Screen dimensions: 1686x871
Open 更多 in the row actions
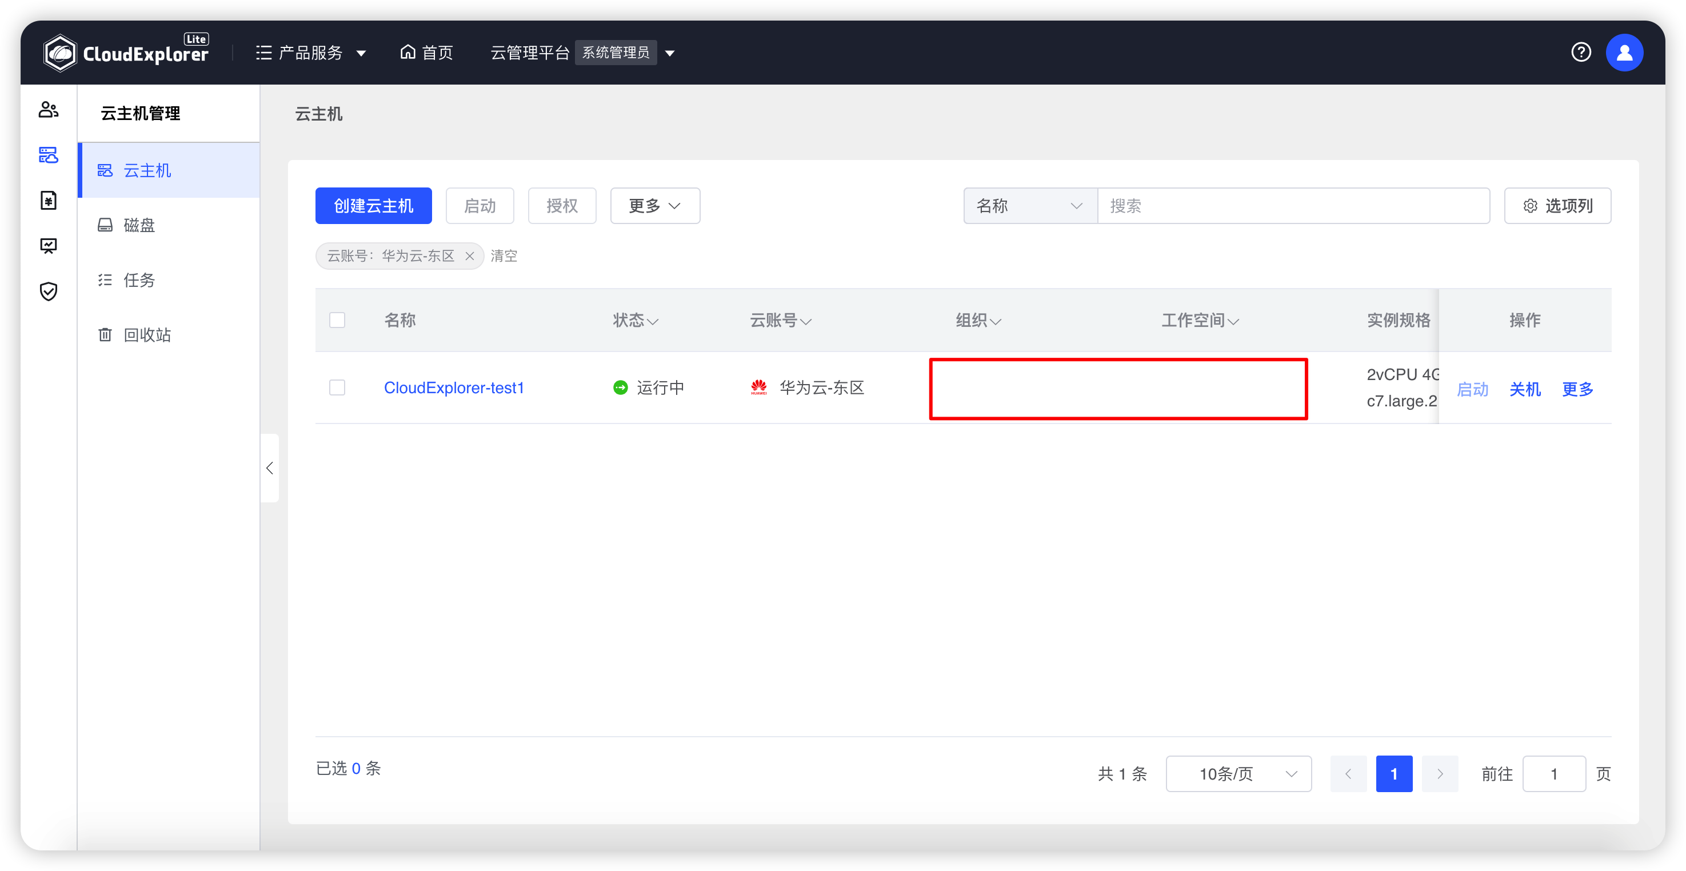(x=1577, y=389)
